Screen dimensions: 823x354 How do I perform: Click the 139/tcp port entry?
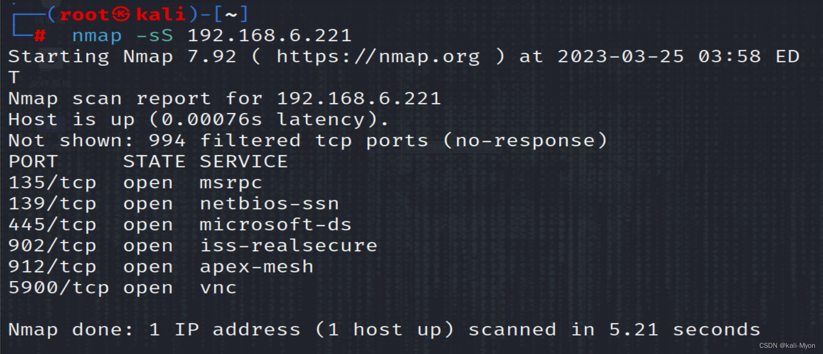[53, 204]
